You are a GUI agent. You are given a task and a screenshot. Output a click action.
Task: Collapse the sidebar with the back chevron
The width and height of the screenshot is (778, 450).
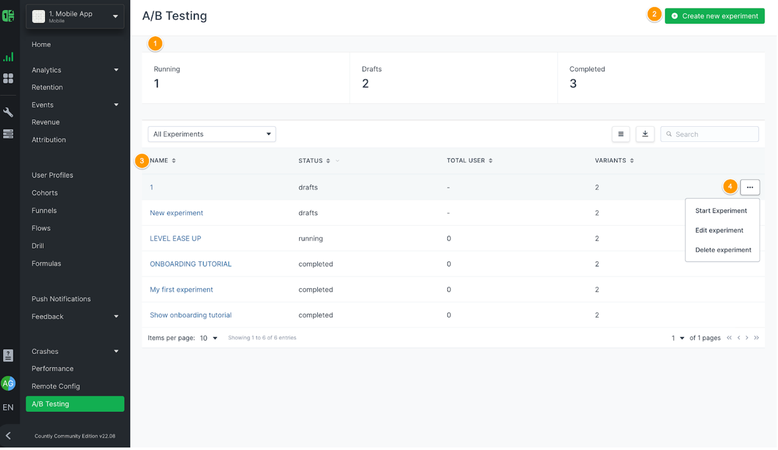[8, 436]
